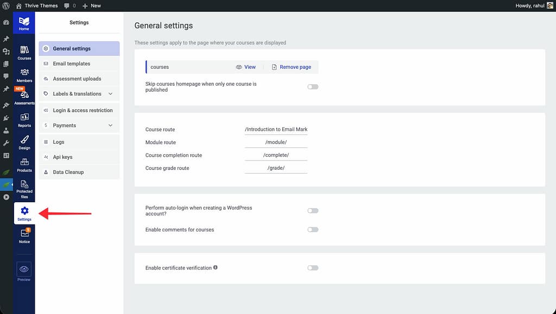
Task: Click the Preview eye icon
Action: (24, 270)
